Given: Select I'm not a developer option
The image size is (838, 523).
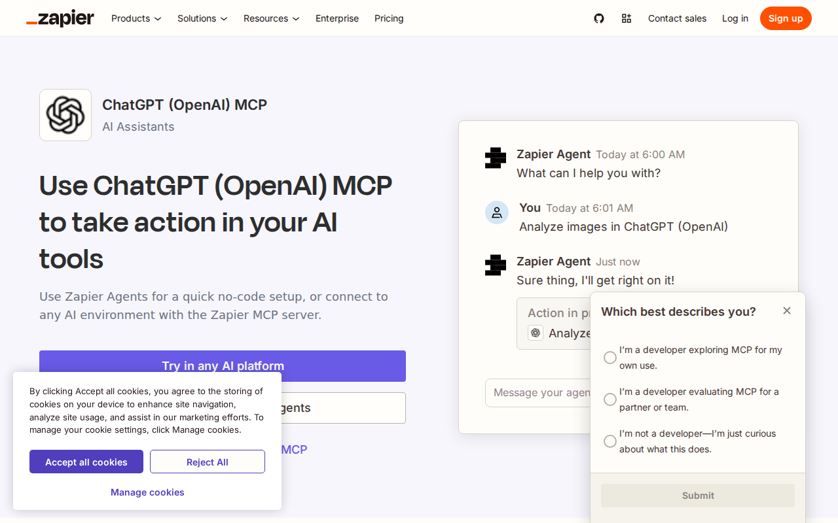Looking at the screenshot, I should tap(610, 441).
